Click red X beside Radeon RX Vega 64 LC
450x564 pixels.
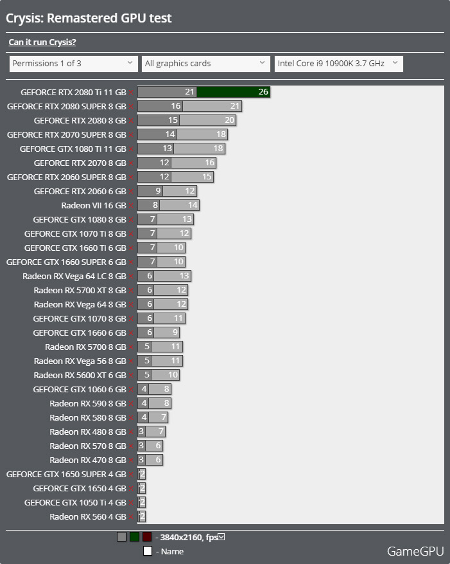(131, 277)
